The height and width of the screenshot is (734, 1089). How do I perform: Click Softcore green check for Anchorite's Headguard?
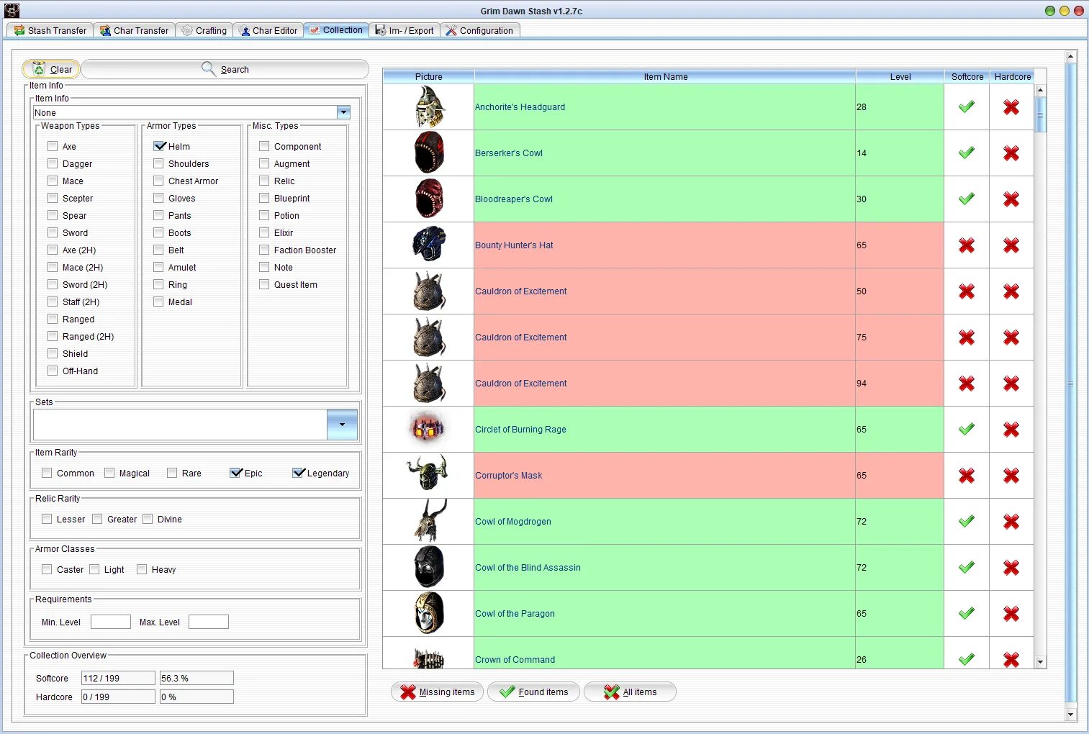click(967, 107)
